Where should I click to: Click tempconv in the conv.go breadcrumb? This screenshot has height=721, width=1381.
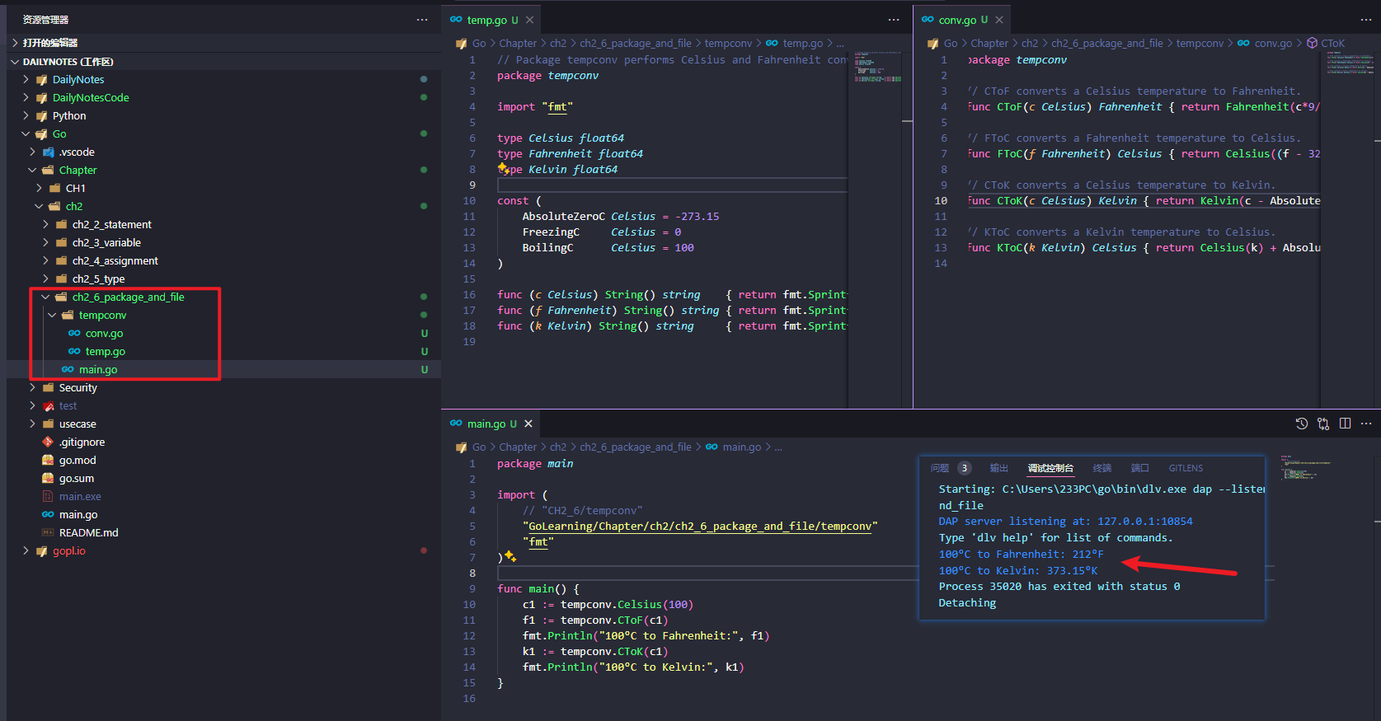[1200, 43]
